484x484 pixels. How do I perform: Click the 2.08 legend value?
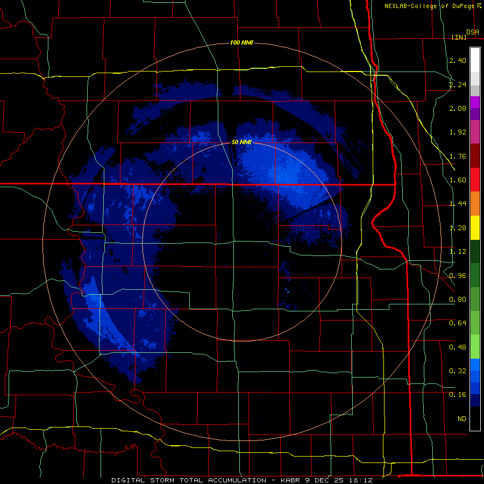pos(458,108)
